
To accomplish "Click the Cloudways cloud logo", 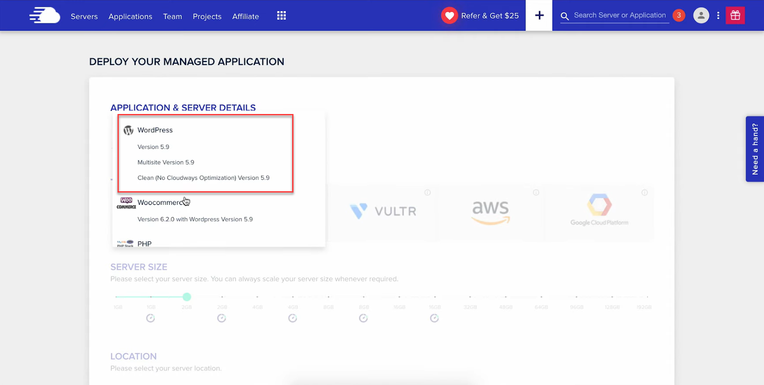I will 44,16.
